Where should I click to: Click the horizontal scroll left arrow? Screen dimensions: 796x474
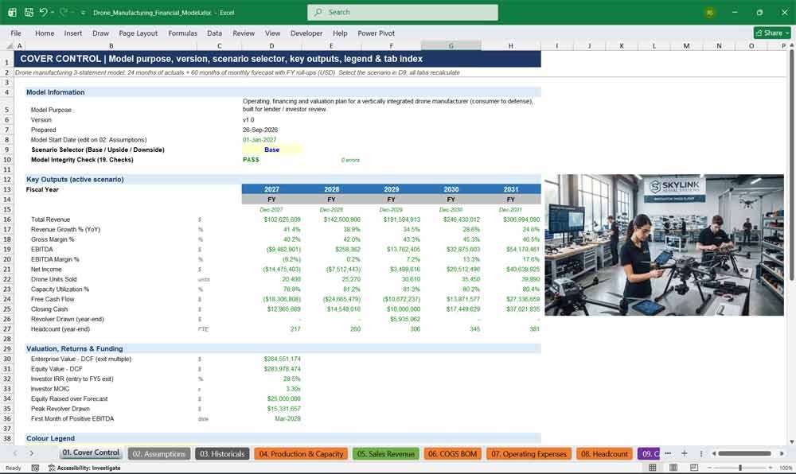click(713, 453)
